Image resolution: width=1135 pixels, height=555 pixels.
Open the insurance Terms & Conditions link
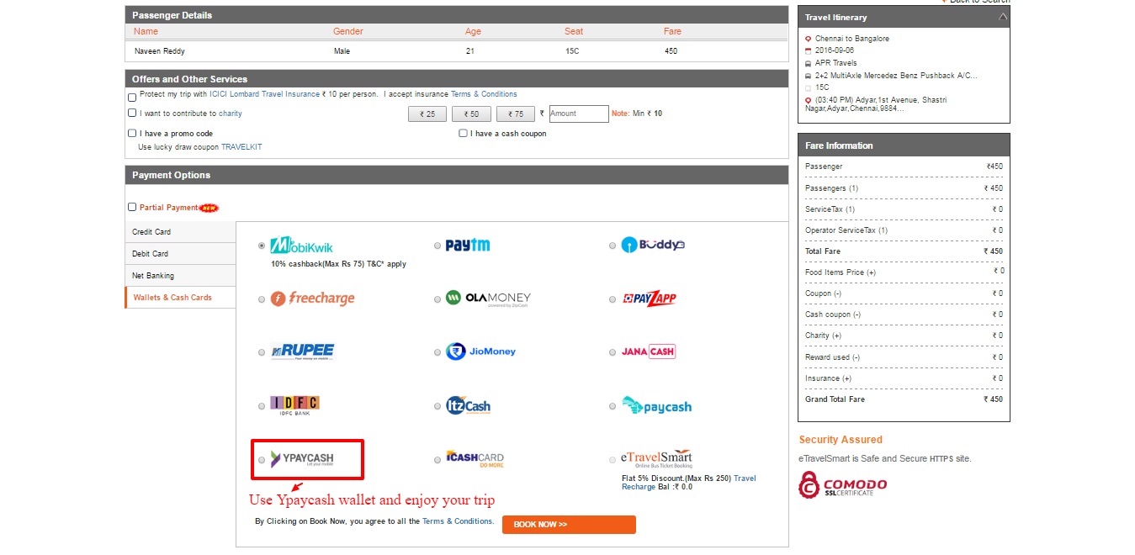tap(484, 94)
